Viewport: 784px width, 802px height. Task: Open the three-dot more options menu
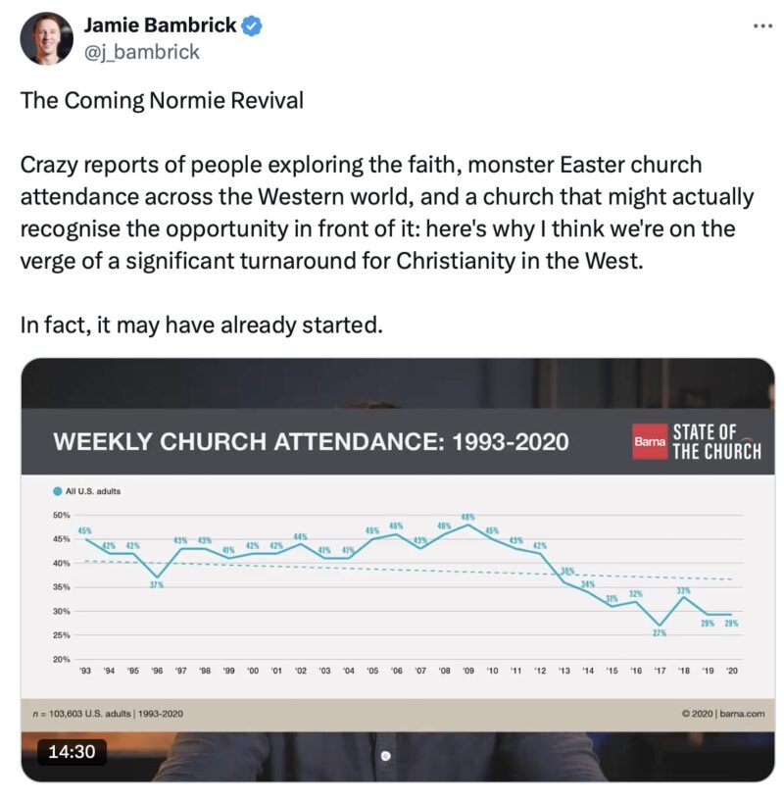pyautogui.click(x=762, y=26)
